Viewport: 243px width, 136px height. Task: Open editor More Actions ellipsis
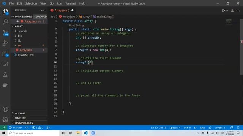point(238,10)
